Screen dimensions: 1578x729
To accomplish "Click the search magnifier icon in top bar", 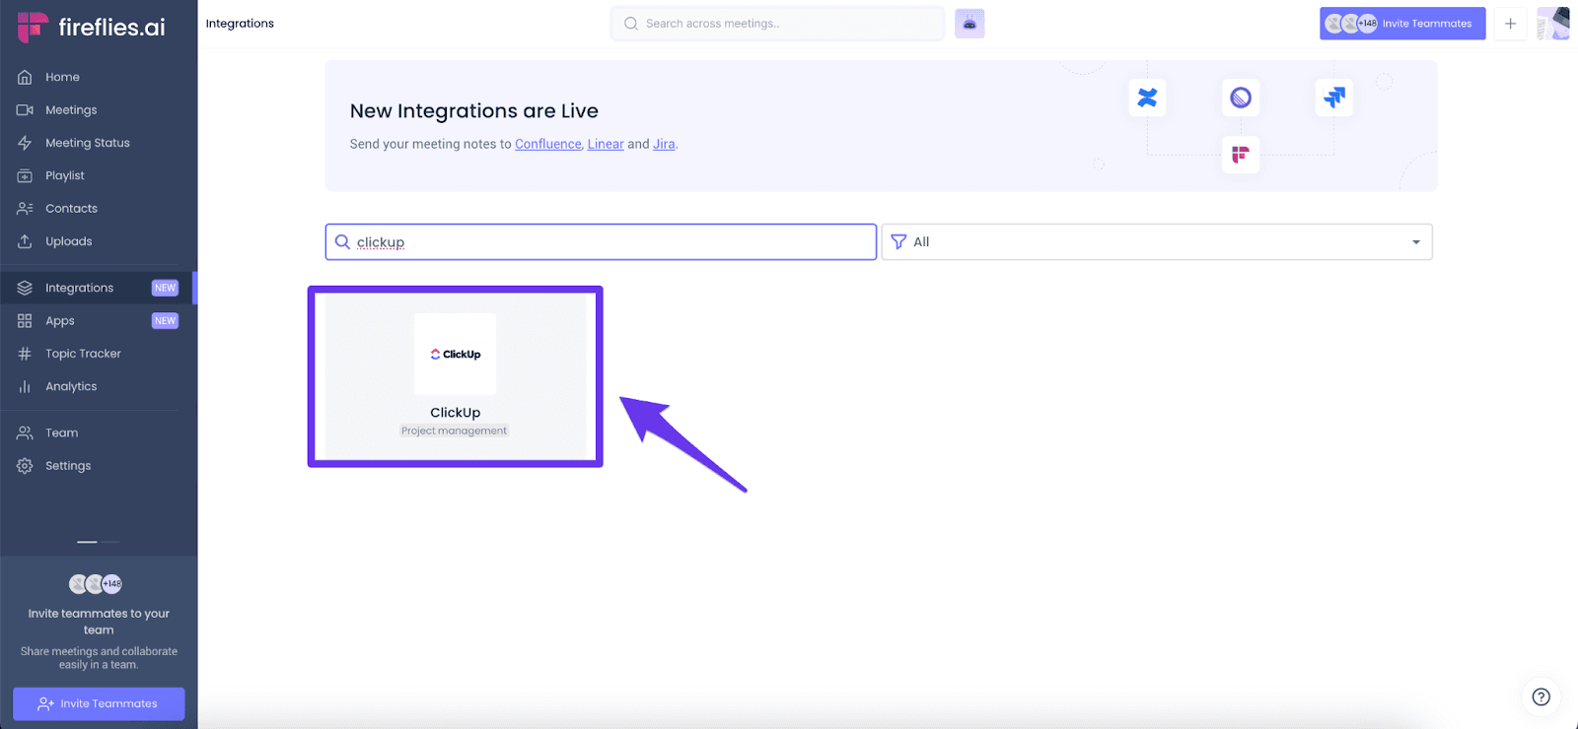I will click(631, 24).
